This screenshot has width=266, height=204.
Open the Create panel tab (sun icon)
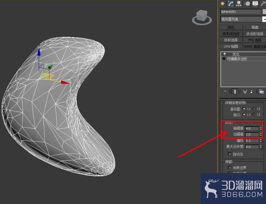pyautogui.click(x=222, y=4)
